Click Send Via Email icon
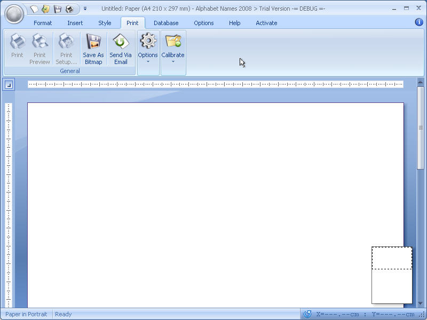427x320 pixels. click(x=121, y=49)
